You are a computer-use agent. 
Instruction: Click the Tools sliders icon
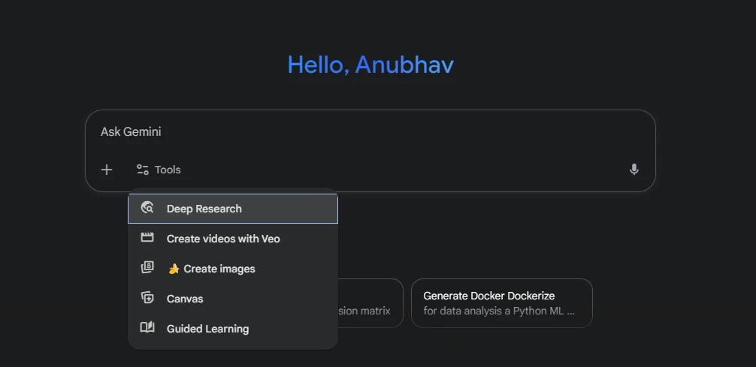[x=142, y=170]
